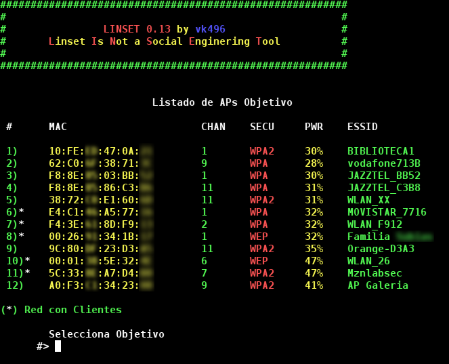The image size is (449, 364).
Task: Click the PWR column header
Action: tap(314, 127)
